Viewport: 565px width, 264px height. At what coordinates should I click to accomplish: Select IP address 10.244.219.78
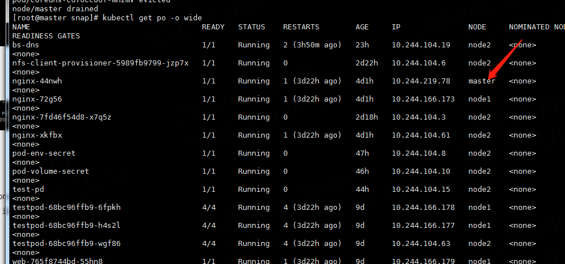point(421,81)
